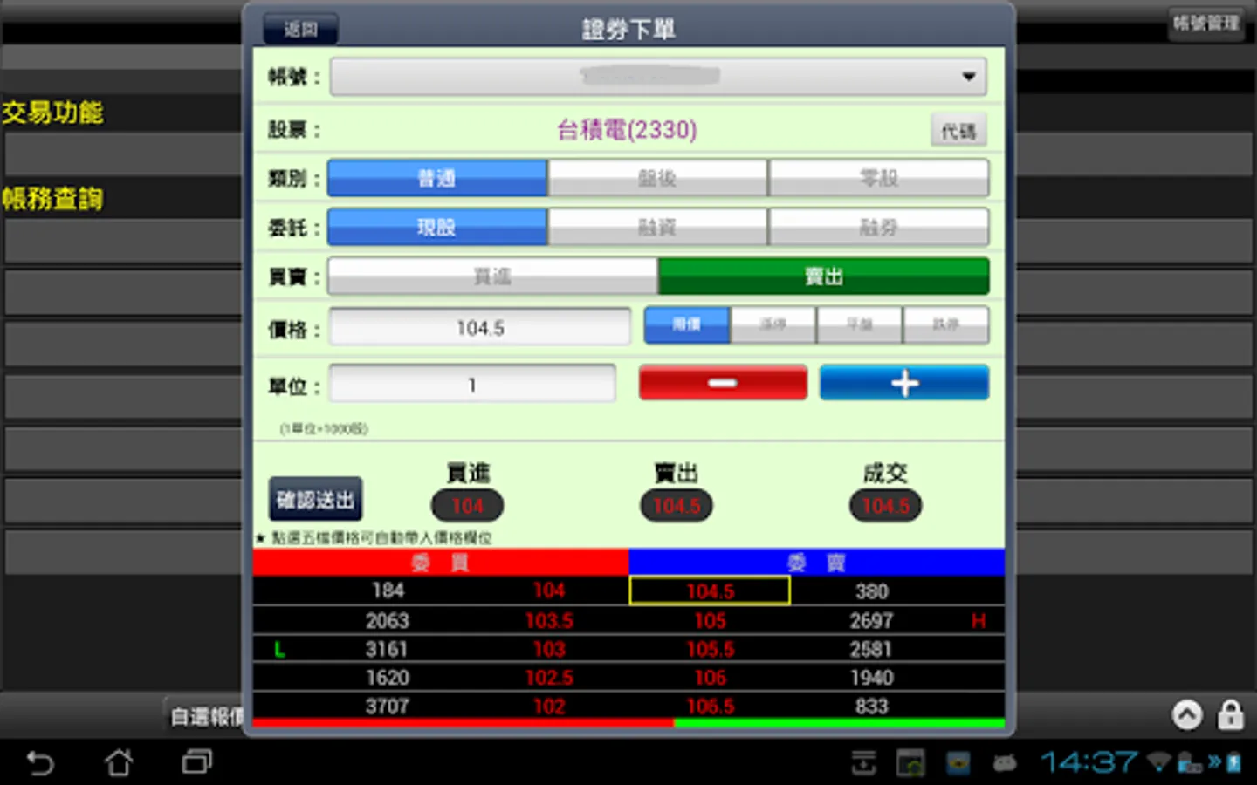Click 帳號管理 account management button

[x=1206, y=24]
